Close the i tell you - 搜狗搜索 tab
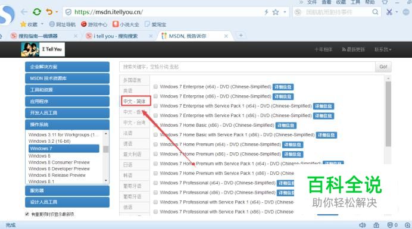The width and height of the screenshot is (412, 229). pyautogui.click(x=151, y=36)
